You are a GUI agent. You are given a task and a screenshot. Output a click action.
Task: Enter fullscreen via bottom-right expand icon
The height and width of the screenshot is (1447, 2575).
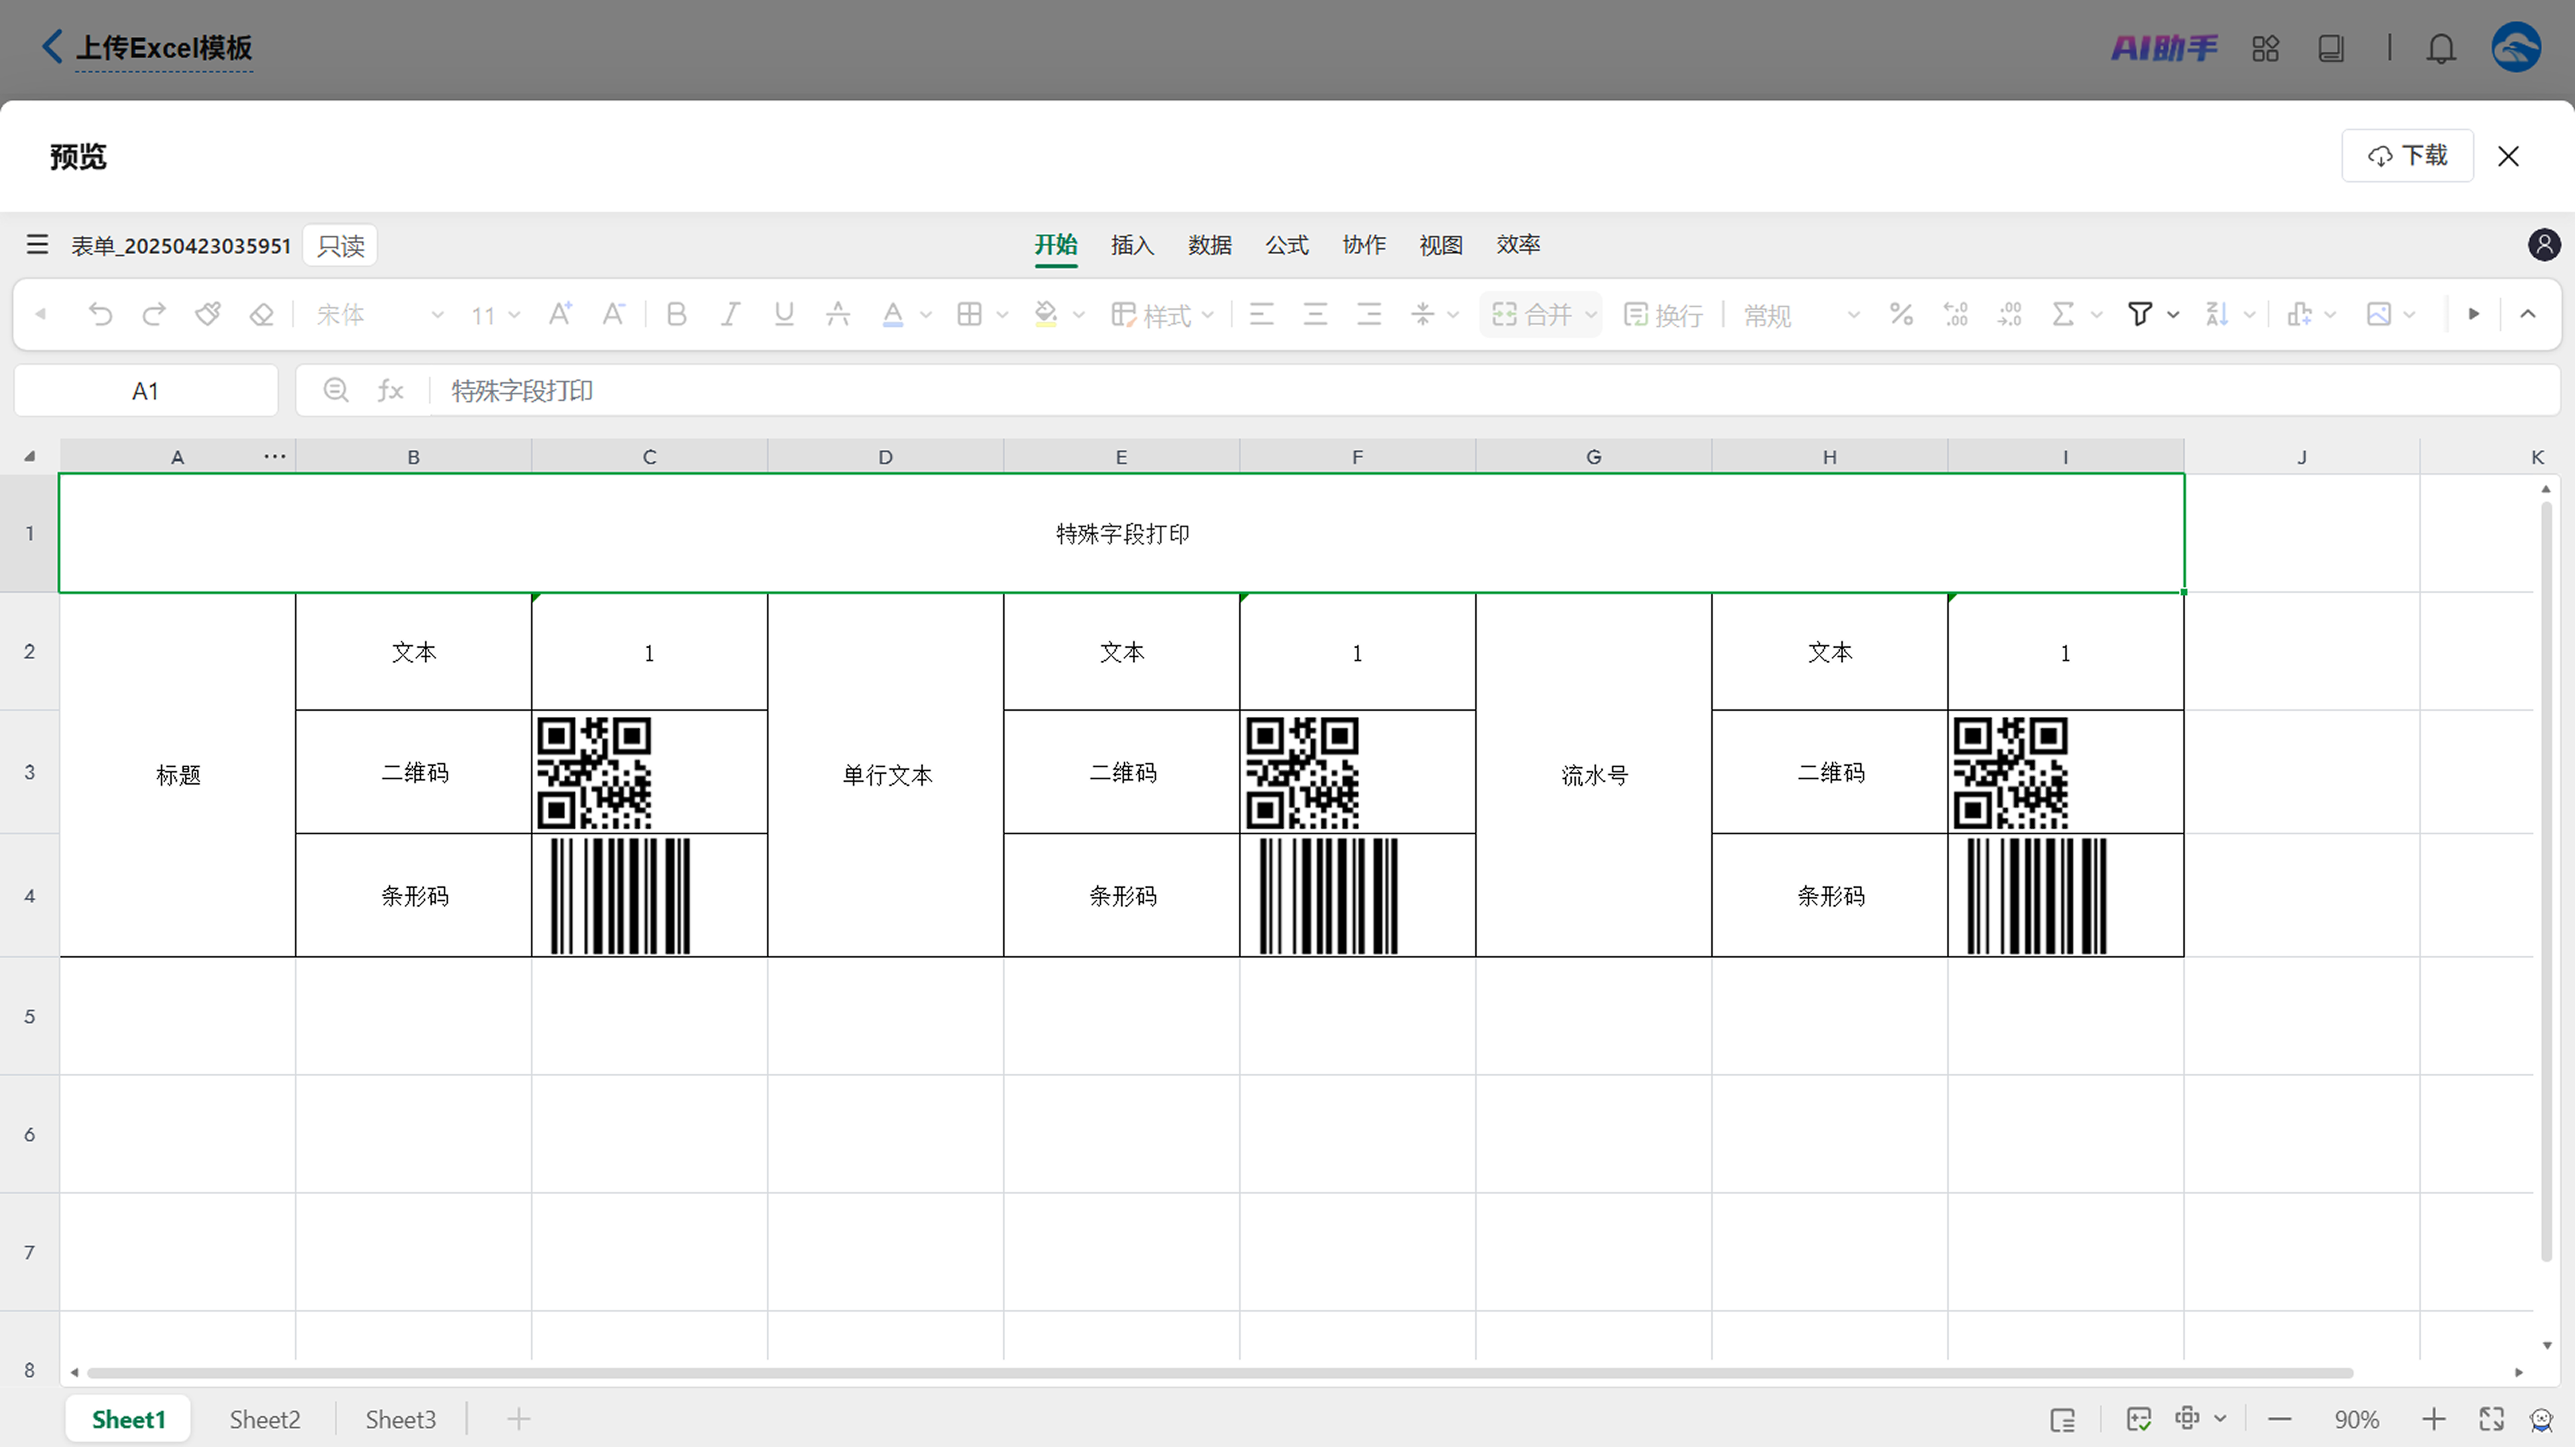(x=2491, y=1419)
